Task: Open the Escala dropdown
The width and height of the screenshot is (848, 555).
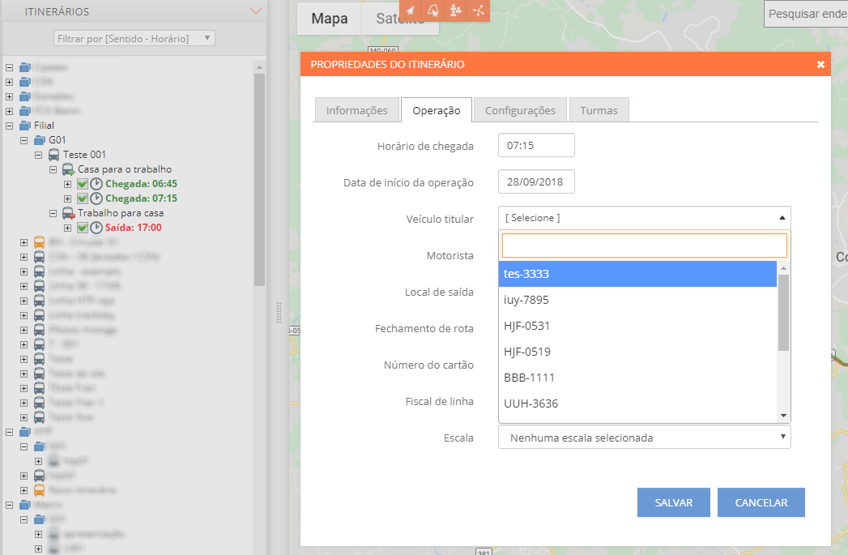Action: [x=645, y=438]
